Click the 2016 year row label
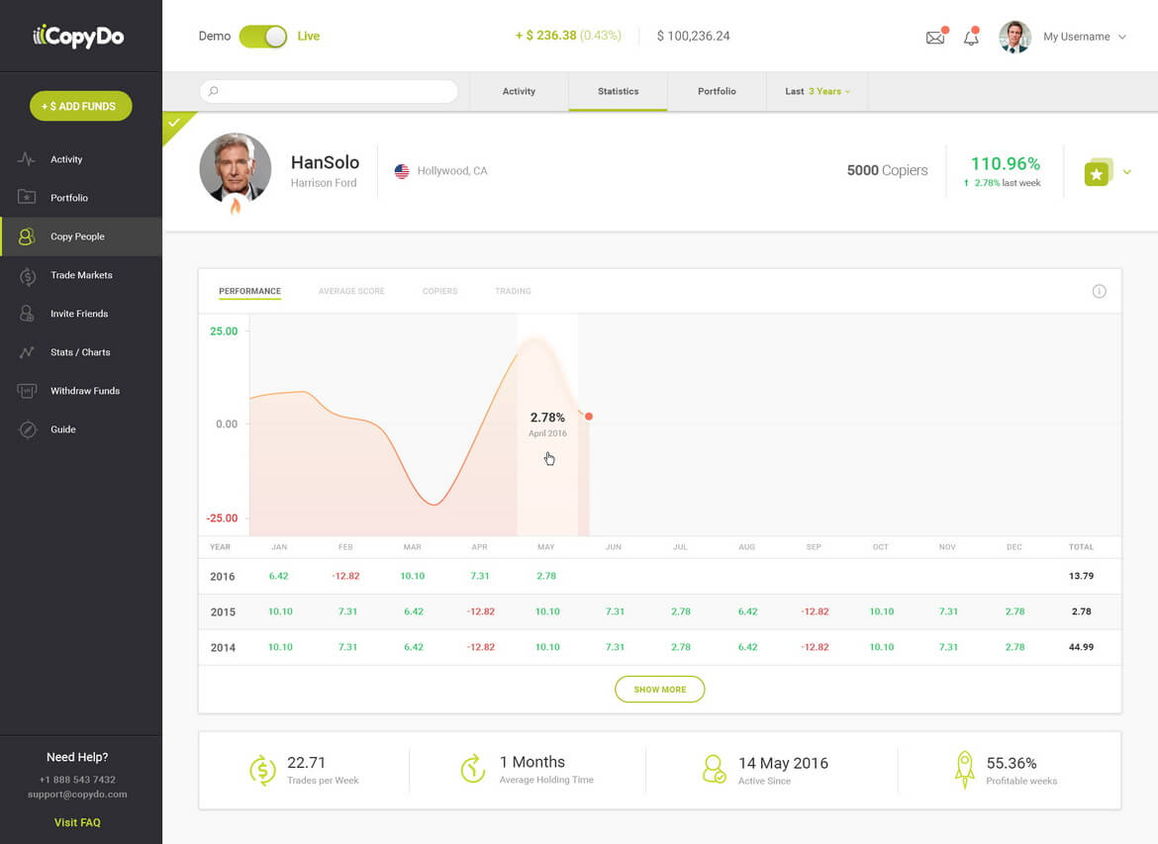Image resolution: width=1158 pixels, height=844 pixels. pyautogui.click(x=223, y=577)
